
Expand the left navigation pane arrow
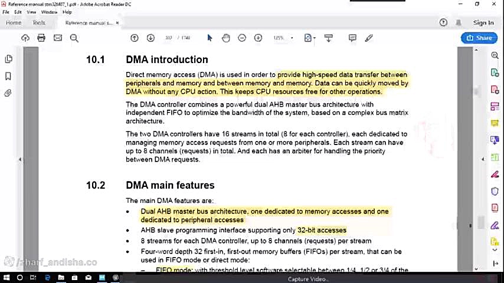click(20, 159)
